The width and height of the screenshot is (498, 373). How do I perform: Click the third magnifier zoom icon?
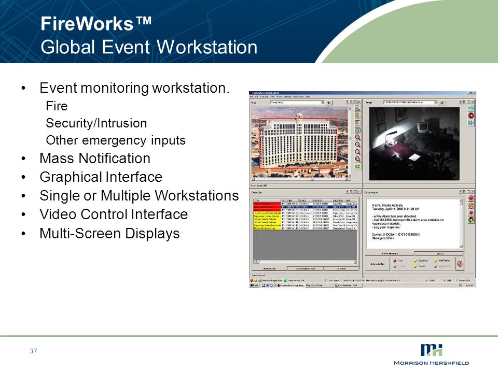pos(357,152)
